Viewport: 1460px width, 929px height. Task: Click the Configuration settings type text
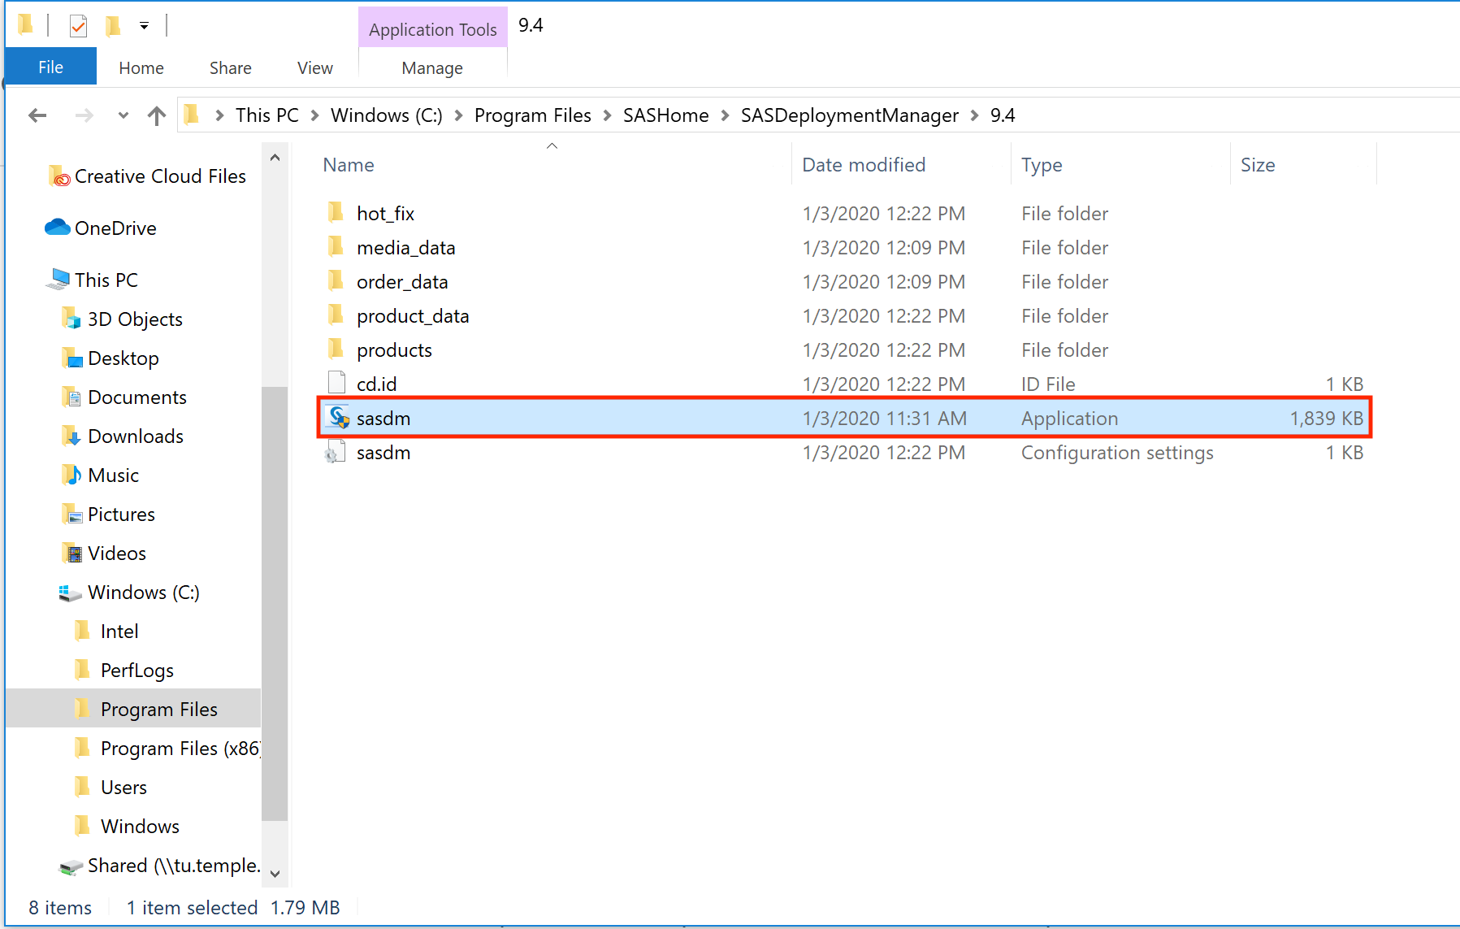click(x=1117, y=453)
